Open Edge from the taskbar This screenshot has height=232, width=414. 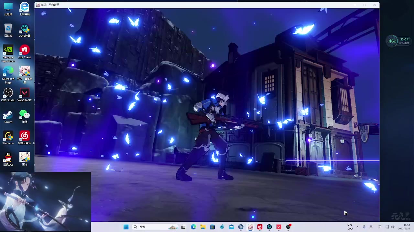click(x=193, y=227)
